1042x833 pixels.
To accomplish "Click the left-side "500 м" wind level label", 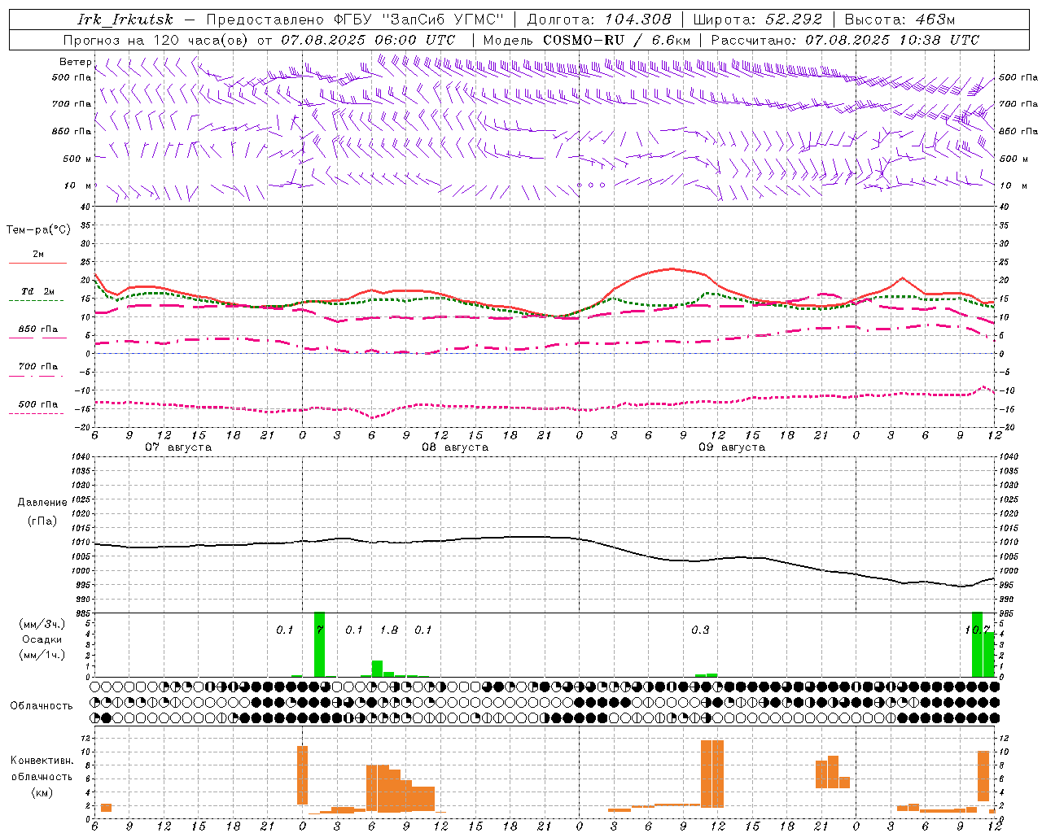I will [77, 159].
